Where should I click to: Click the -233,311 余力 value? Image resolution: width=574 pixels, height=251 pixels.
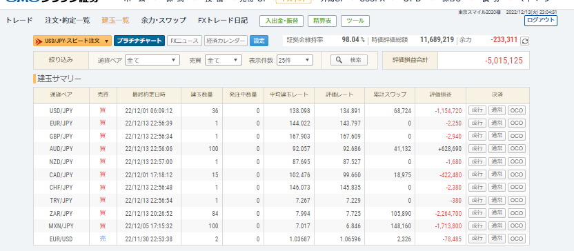click(x=504, y=40)
